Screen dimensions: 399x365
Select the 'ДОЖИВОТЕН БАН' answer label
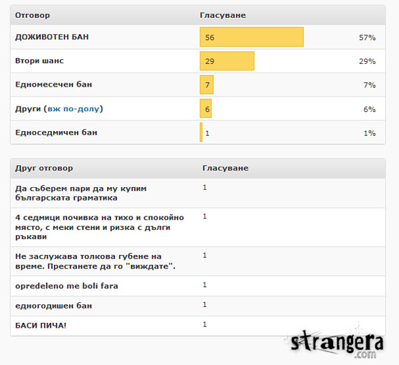pos(52,37)
